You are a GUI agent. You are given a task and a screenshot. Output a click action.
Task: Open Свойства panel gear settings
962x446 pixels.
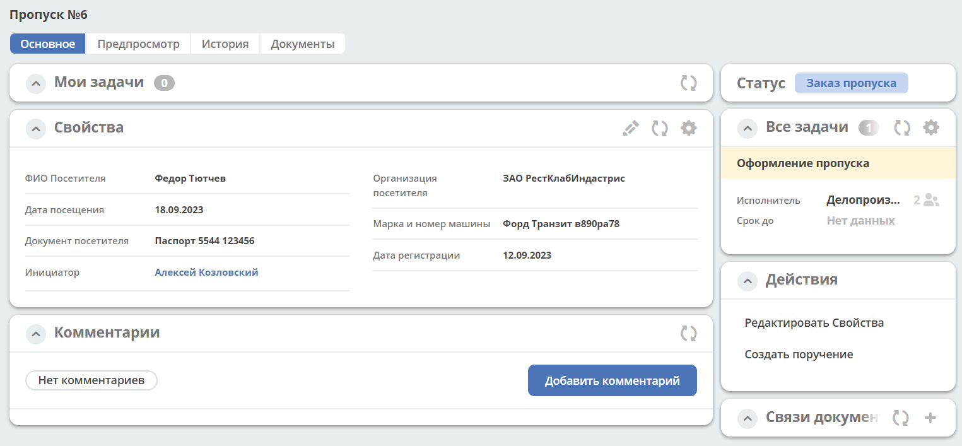click(689, 128)
